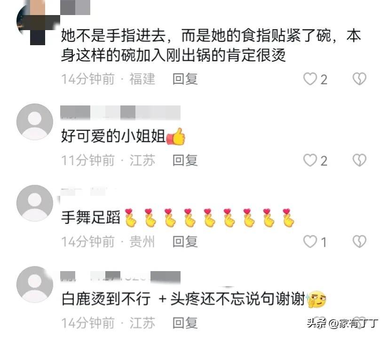Like the 好可爱的小姐姐 comment
387x337 pixels.
coord(310,160)
